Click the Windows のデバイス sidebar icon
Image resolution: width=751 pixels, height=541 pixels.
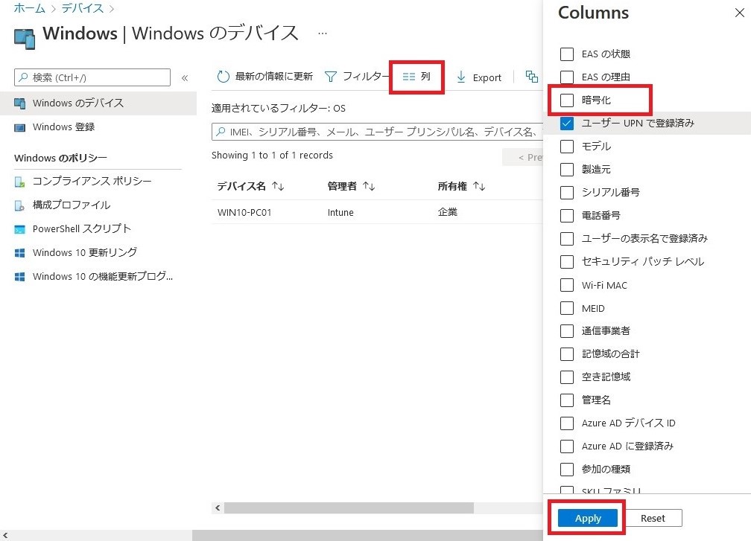(x=19, y=103)
